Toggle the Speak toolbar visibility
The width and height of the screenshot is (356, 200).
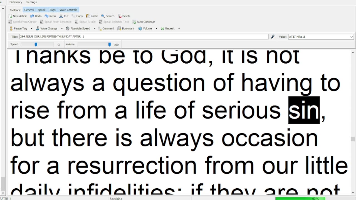click(x=41, y=10)
